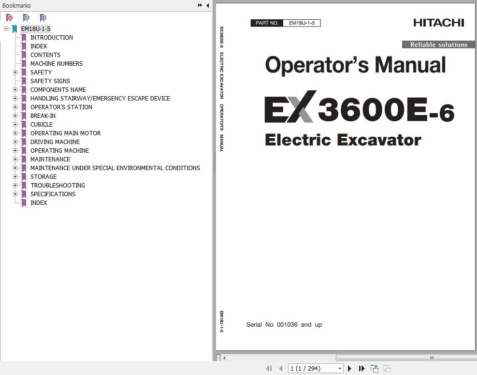Viewport: 477px width, 375px height.
Task: Open the SAFETY SIGNS bookmark
Action: pos(50,81)
